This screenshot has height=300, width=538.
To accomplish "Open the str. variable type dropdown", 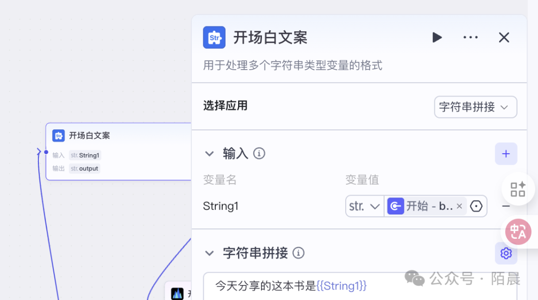I will click(x=365, y=206).
